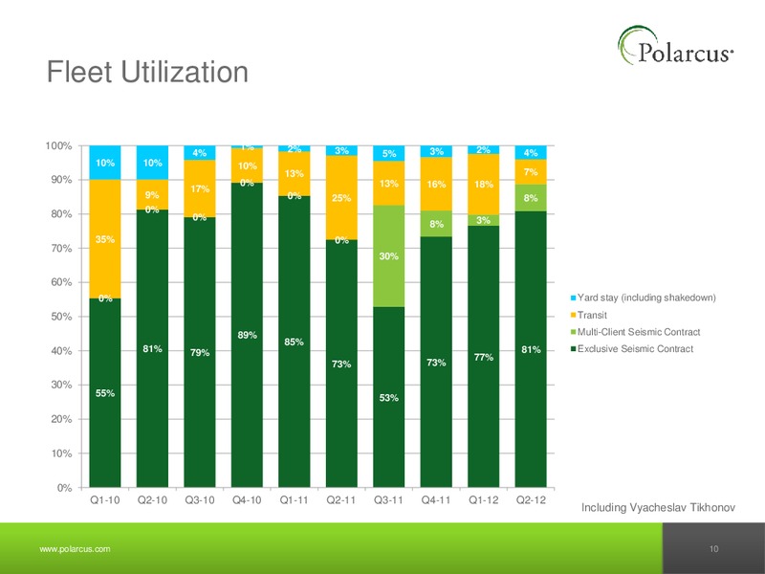Click the Q4-11 axis label
The image size is (765, 574).
[436, 499]
